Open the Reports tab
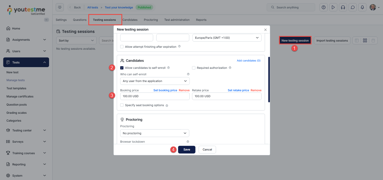This screenshot has width=383, height=180. (201, 20)
